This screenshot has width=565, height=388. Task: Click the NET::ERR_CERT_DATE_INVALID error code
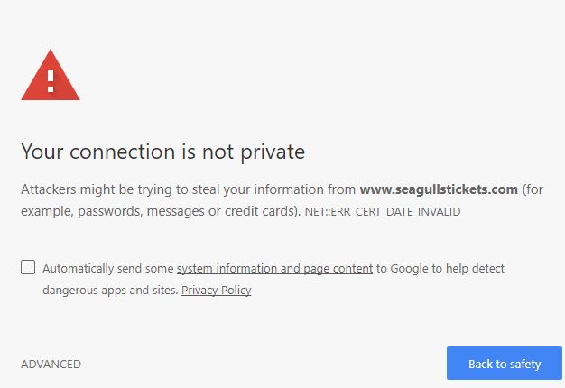click(383, 211)
